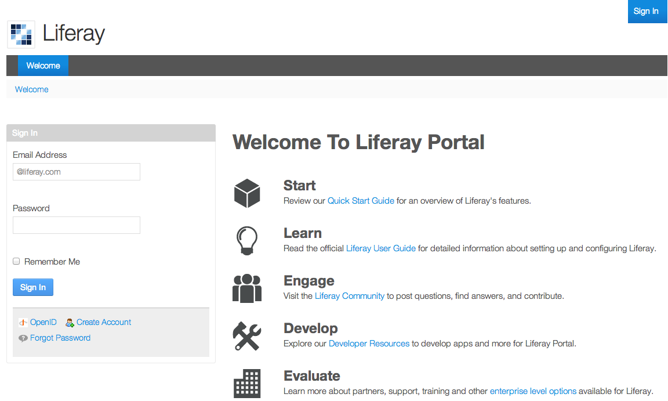Open the Liferay User Guide link
Viewport: 668px width, 401px height.
(x=380, y=248)
